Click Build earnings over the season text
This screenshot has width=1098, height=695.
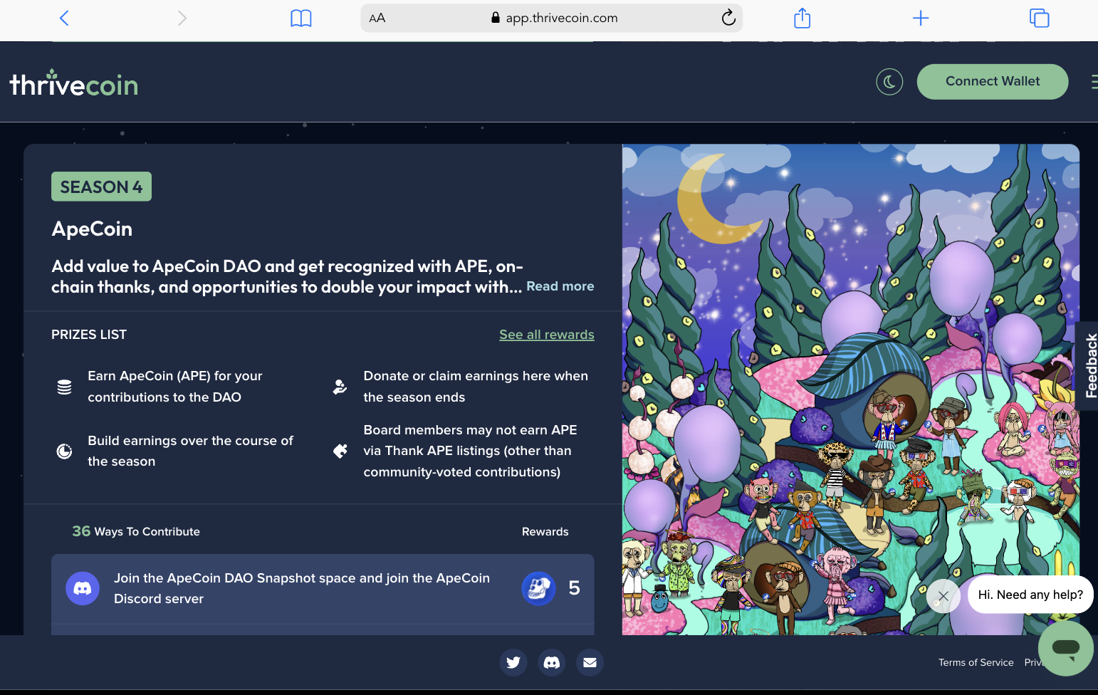(190, 451)
